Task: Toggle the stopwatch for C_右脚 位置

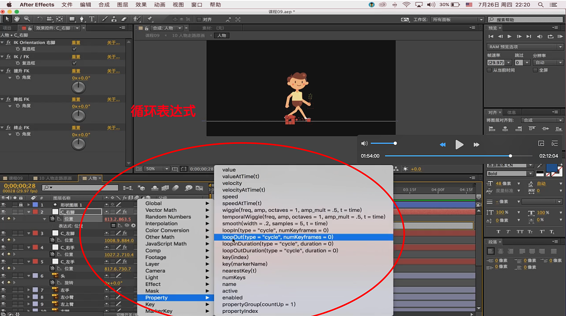Action: point(53,219)
